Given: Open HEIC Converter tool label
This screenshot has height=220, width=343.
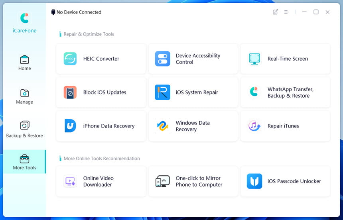Looking at the screenshot, I should pos(101,59).
